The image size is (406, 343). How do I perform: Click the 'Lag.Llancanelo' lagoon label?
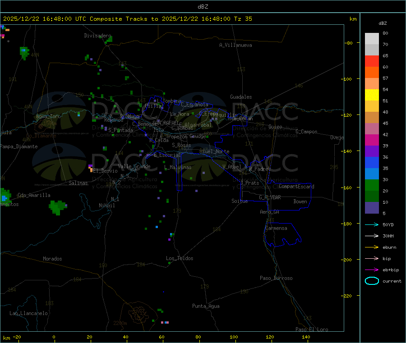pos(28,313)
